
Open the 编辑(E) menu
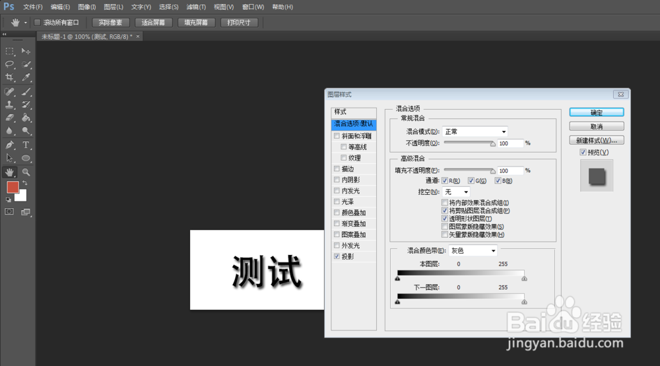[x=60, y=7]
